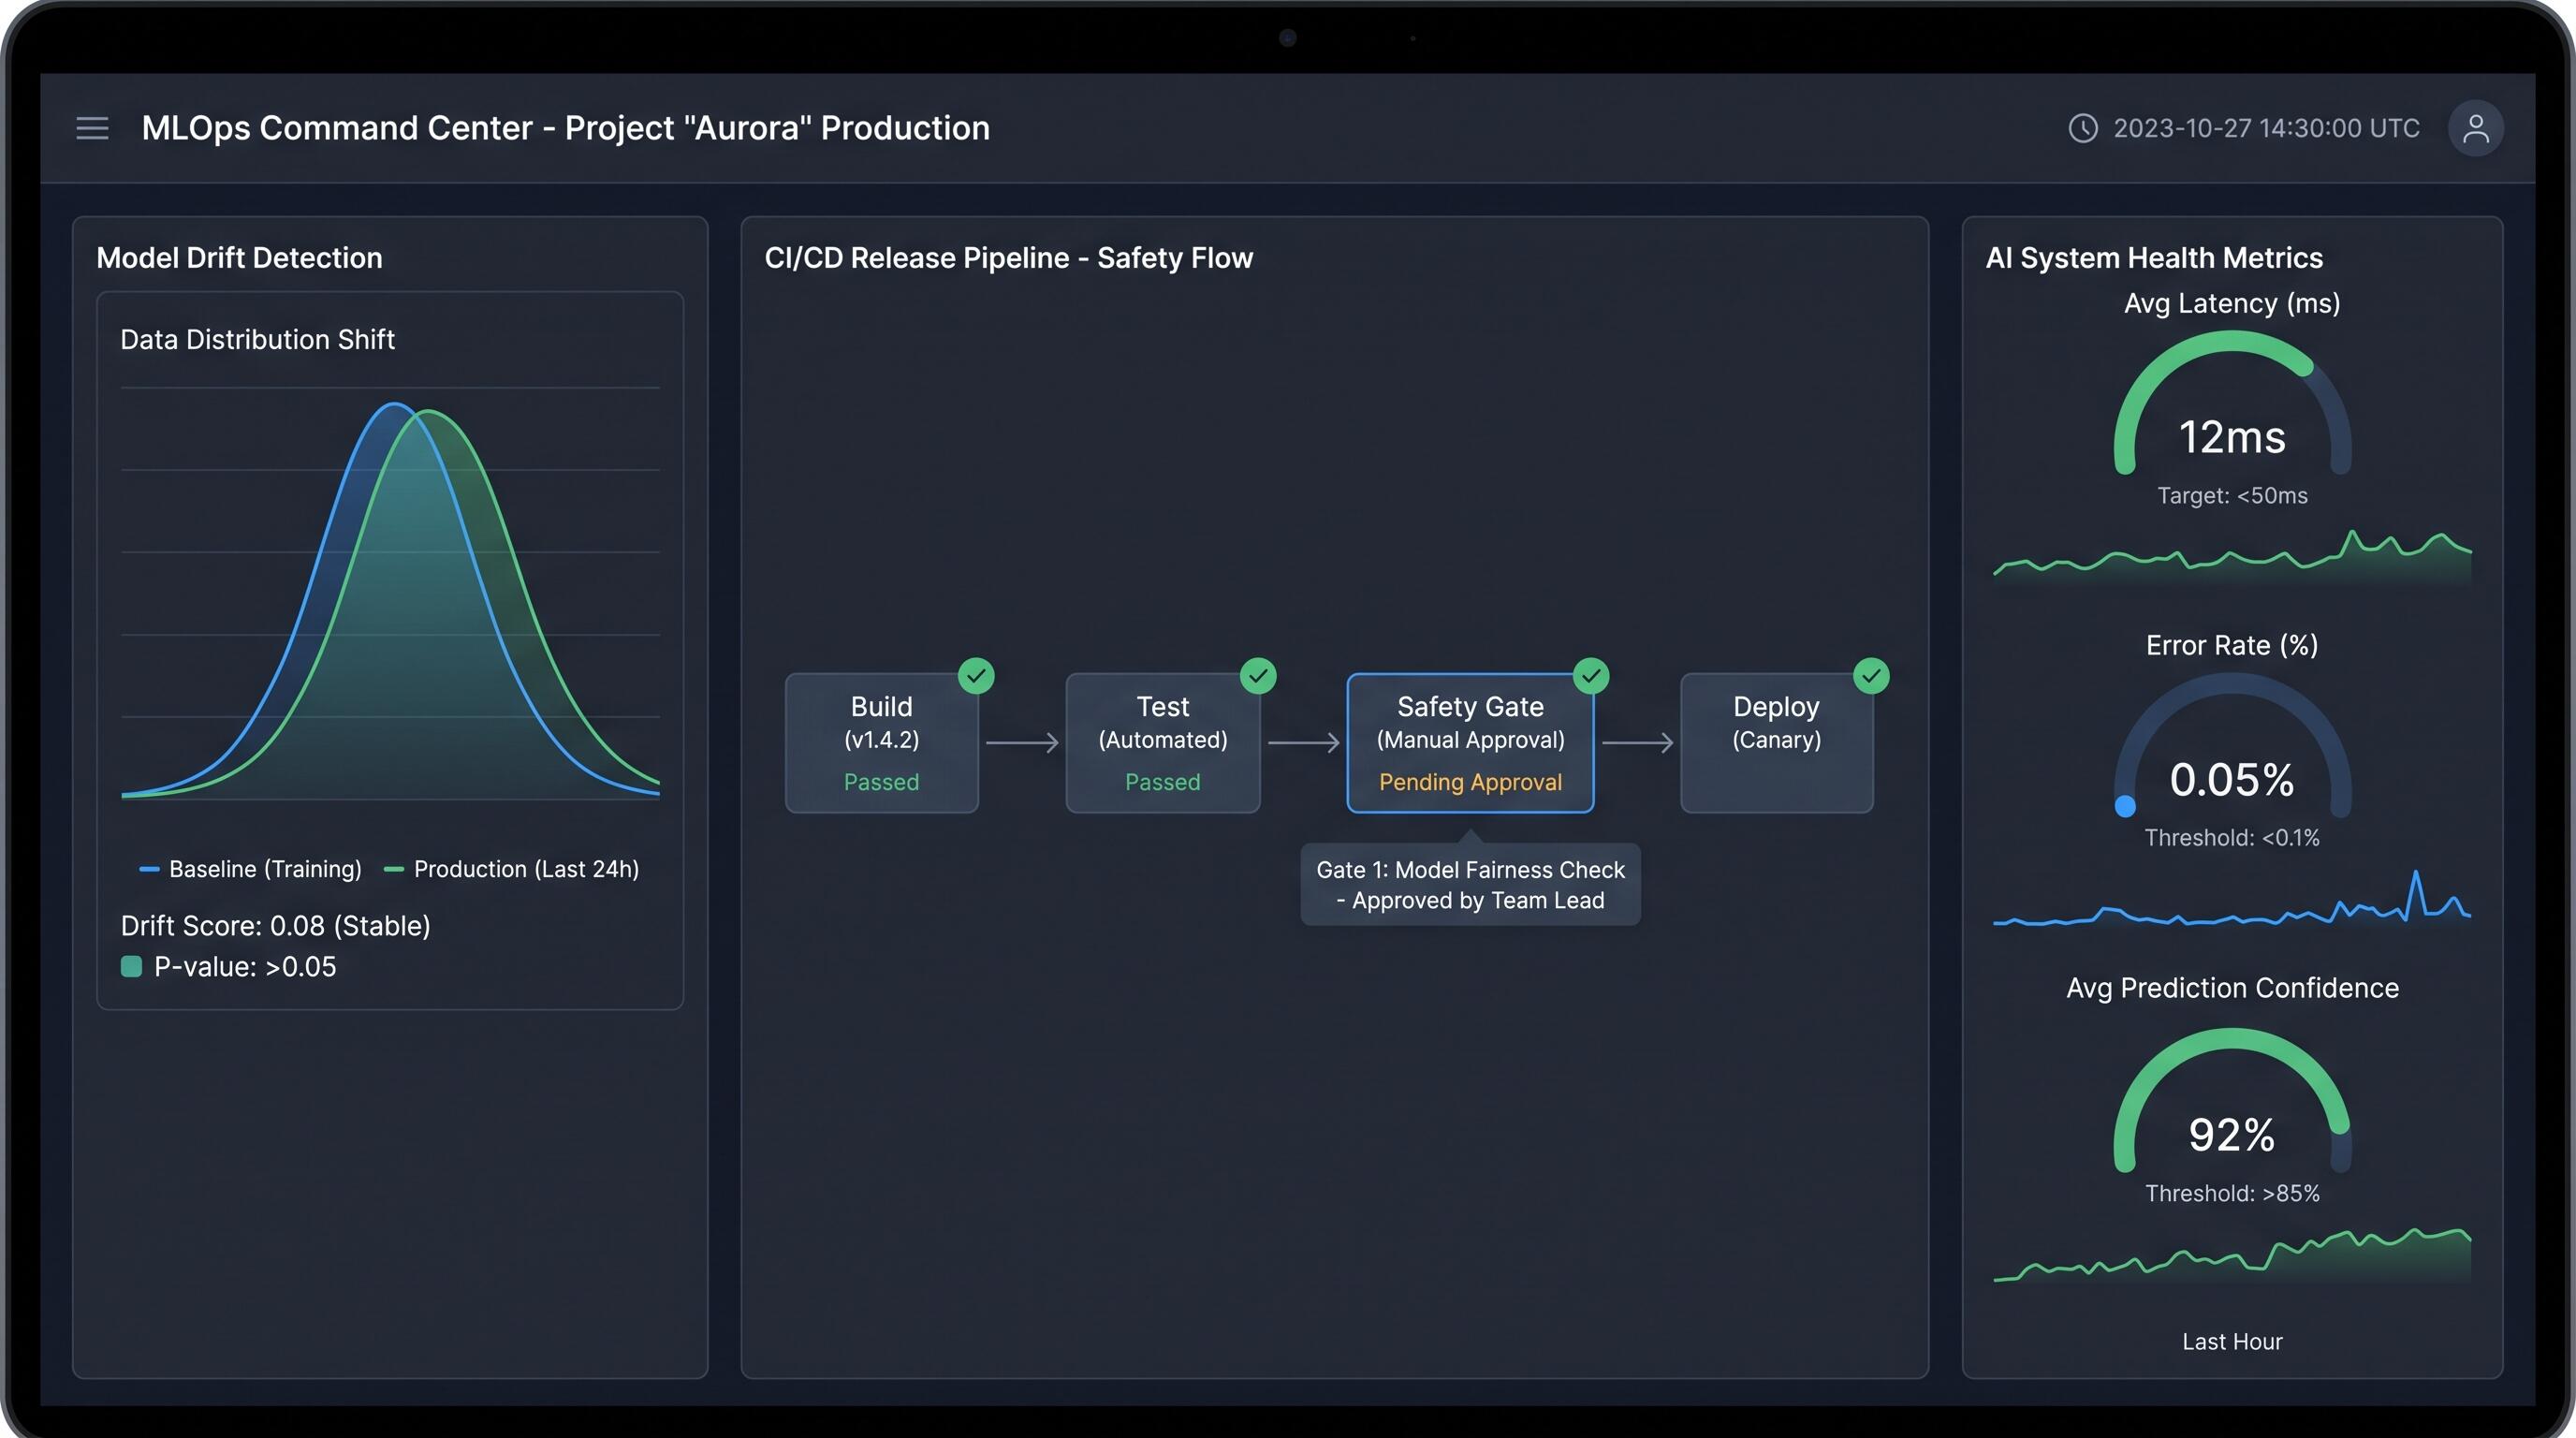Click the green checkmark on Safety Gate
The image size is (2576, 1438).
click(1591, 676)
